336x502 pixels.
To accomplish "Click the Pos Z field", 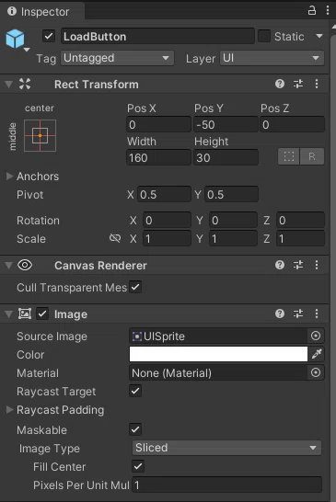I will point(292,124).
